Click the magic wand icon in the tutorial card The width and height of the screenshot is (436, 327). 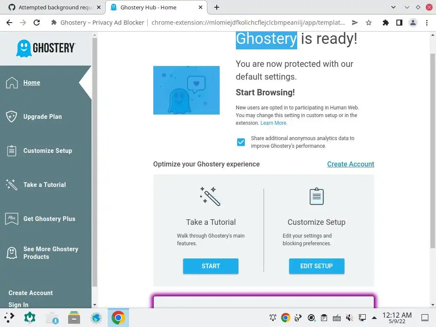[x=210, y=196]
